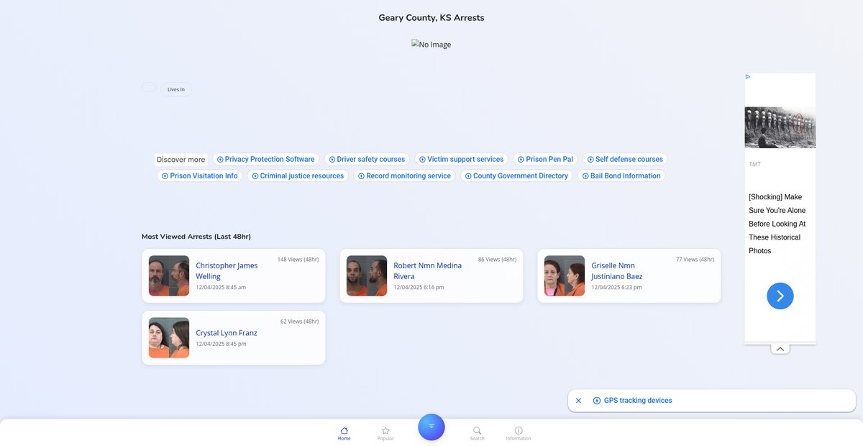Click the Information circle icon
The height and width of the screenshot is (446, 863).
point(519,430)
